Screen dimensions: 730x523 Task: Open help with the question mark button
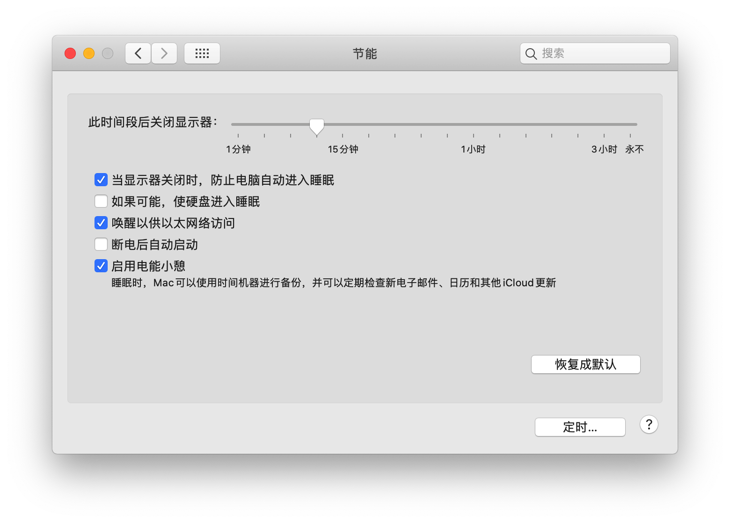tap(649, 425)
